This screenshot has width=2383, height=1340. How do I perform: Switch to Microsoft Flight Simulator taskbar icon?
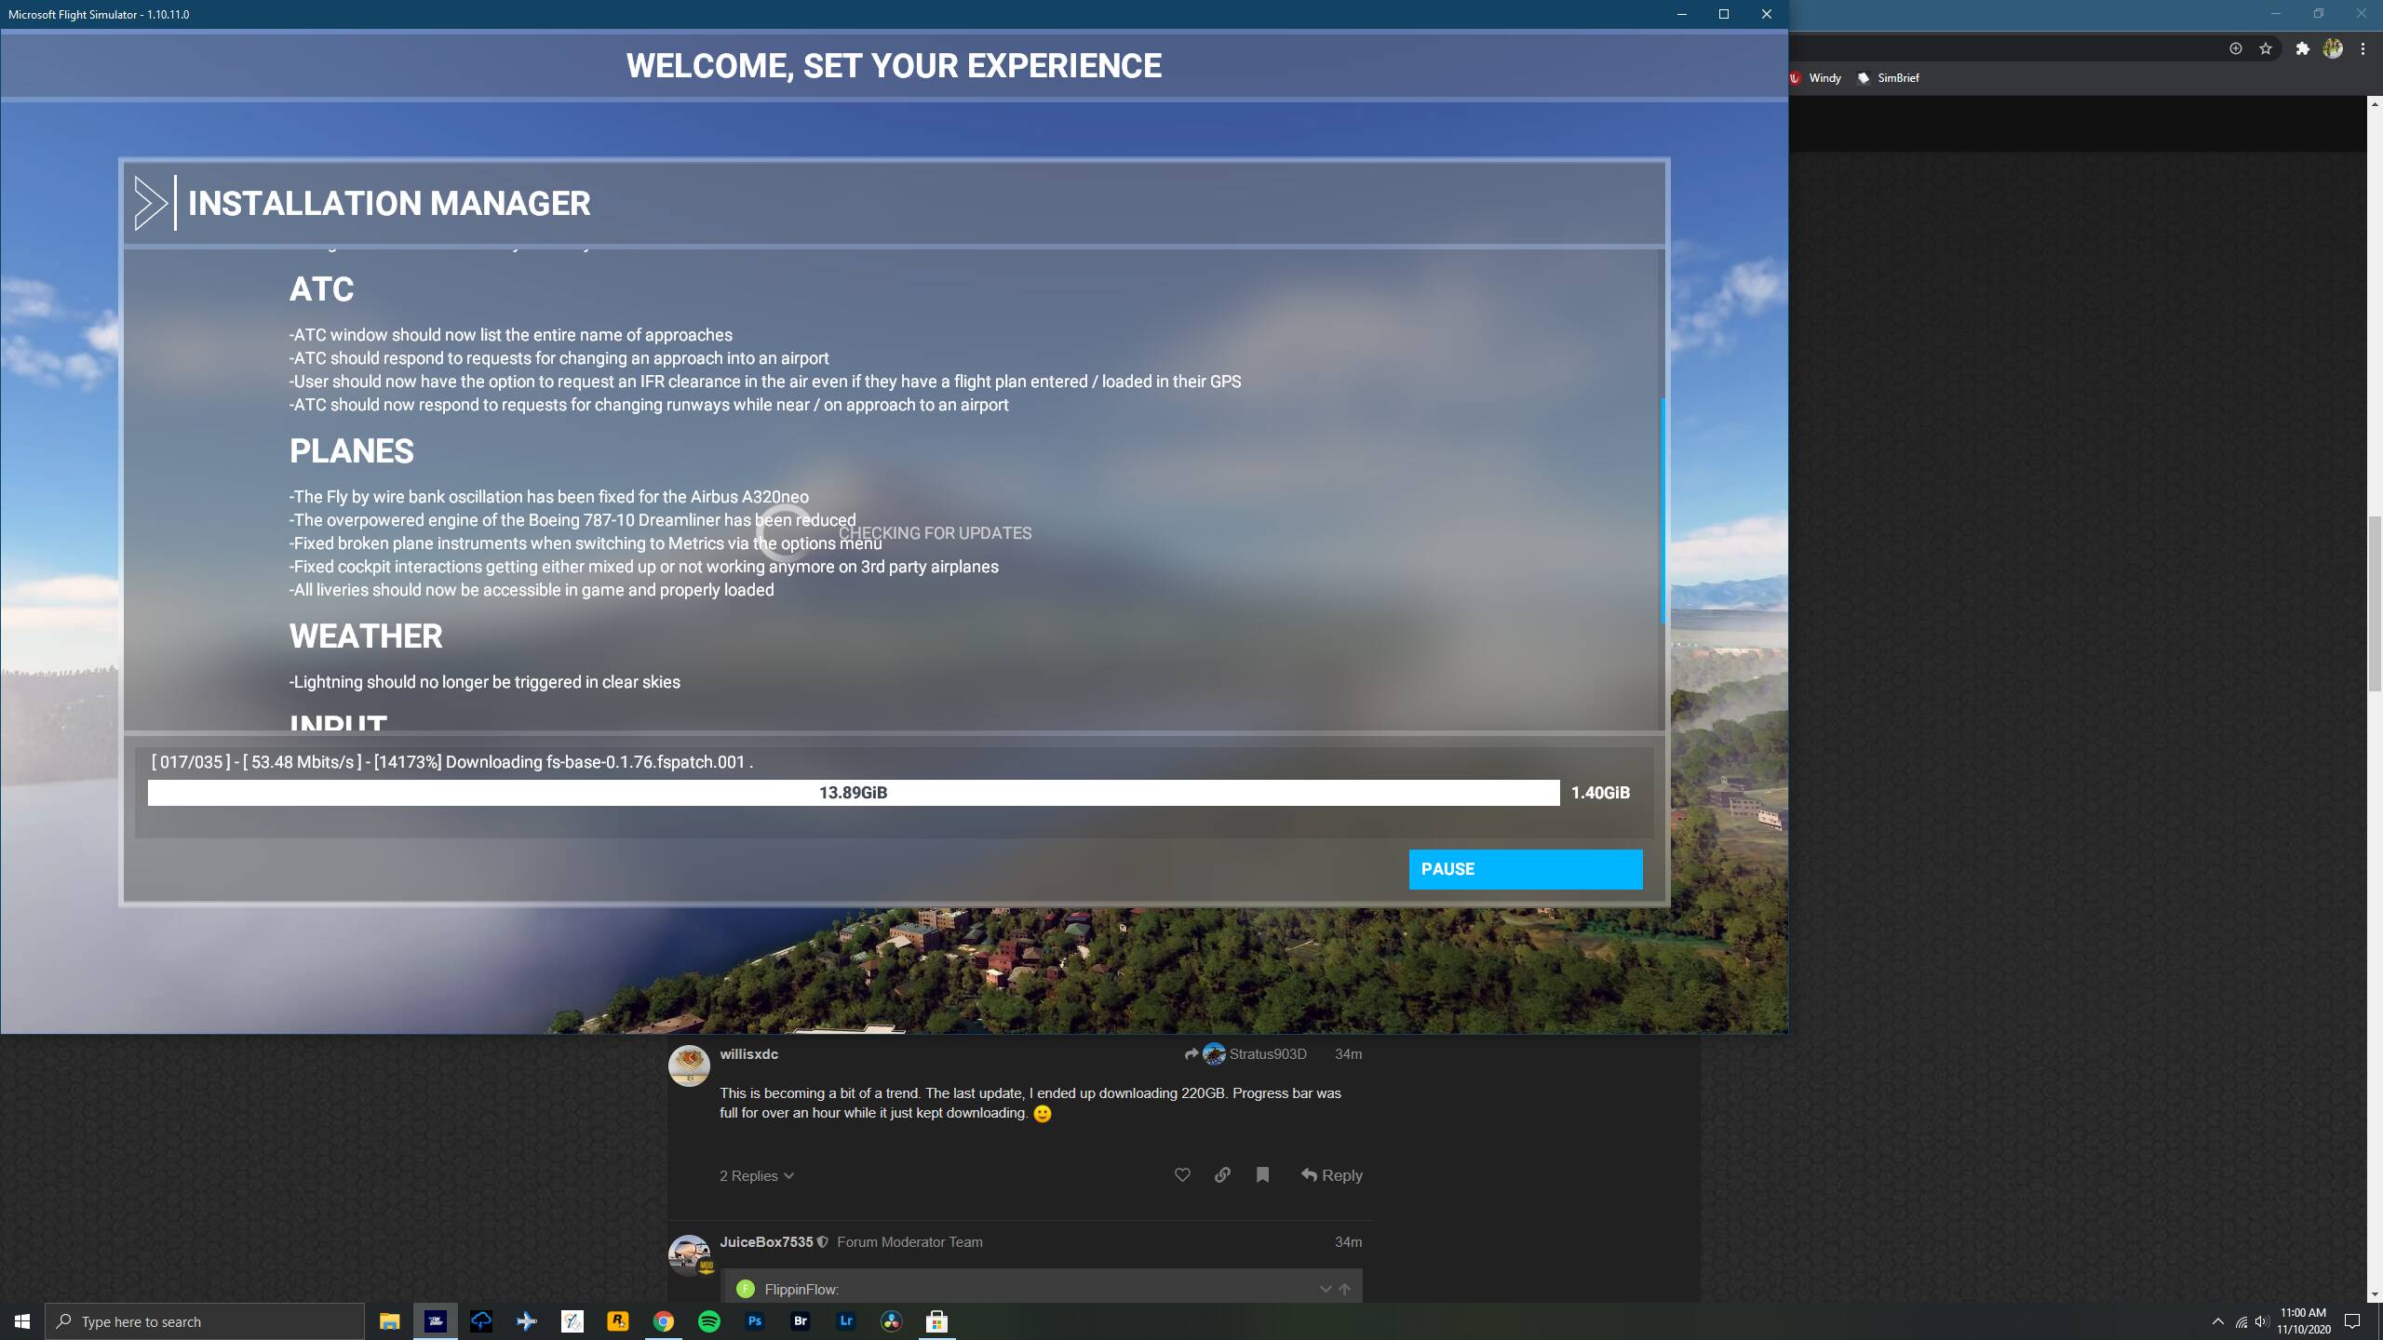click(435, 1321)
